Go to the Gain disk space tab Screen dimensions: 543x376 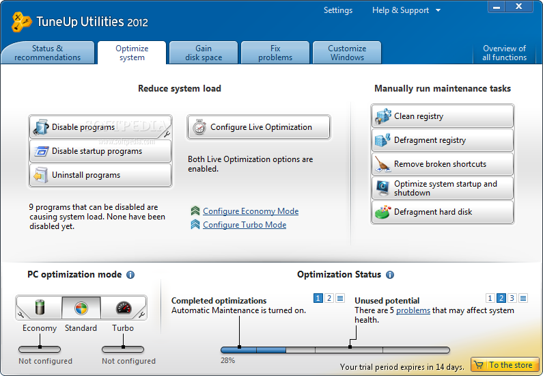coord(204,53)
